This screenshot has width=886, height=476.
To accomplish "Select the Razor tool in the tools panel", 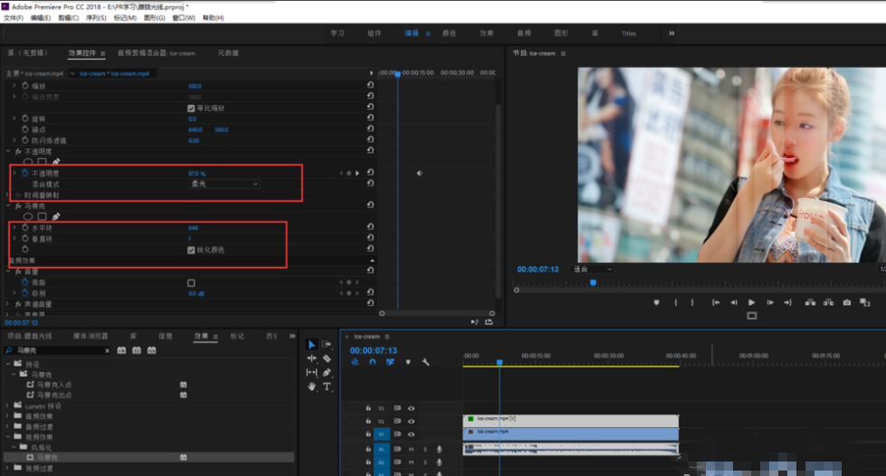I will [327, 358].
